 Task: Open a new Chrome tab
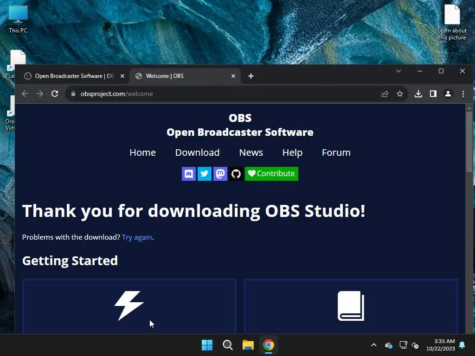[x=251, y=76]
